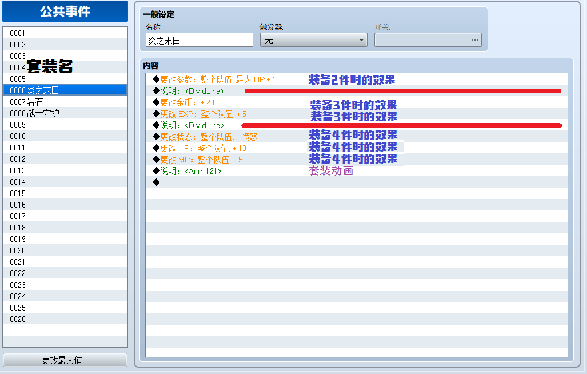This screenshot has width=587, height=374.
Task: Edit the name field 炎之末日
Action: point(199,40)
